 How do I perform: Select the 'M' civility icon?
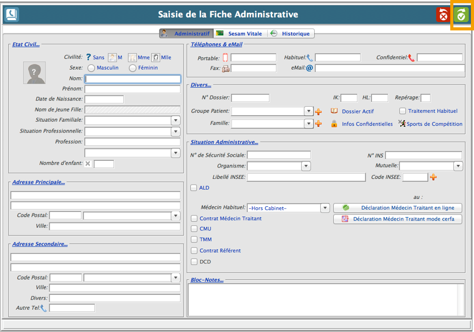click(x=112, y=57)
